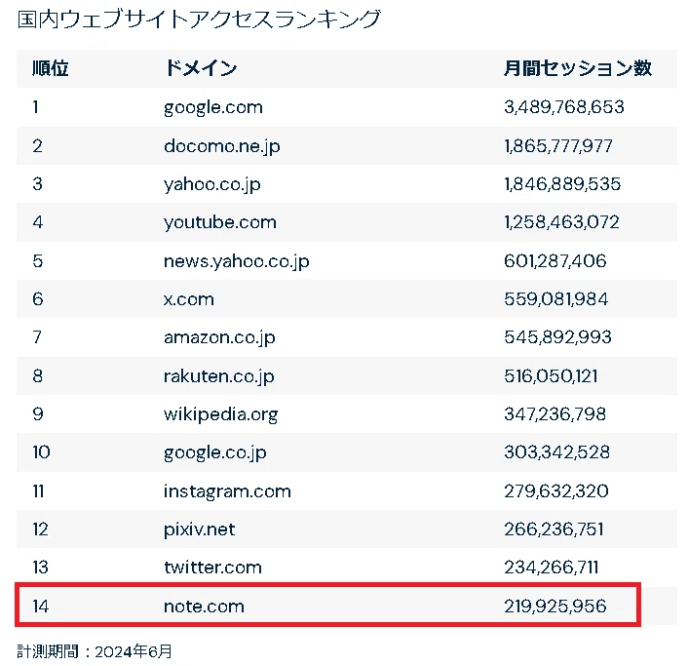Click the session value 1,846,889,535

click(x=562, y=183)
